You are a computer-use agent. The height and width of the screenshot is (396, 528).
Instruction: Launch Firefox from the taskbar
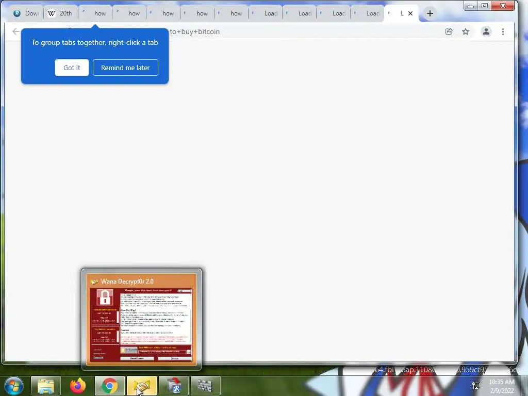tap(78, 386)
